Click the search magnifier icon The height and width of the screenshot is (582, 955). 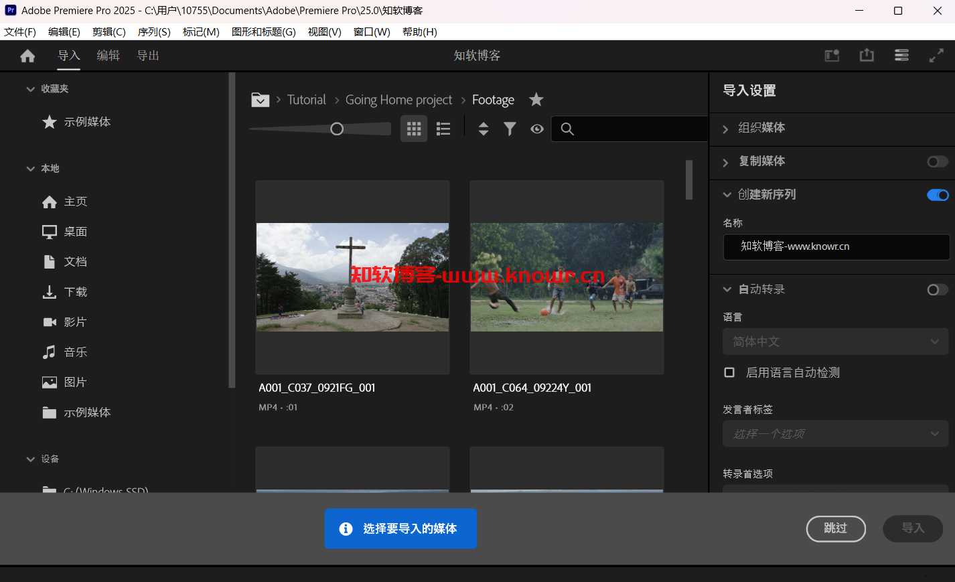pyautogui.click(x=567, y=129)
